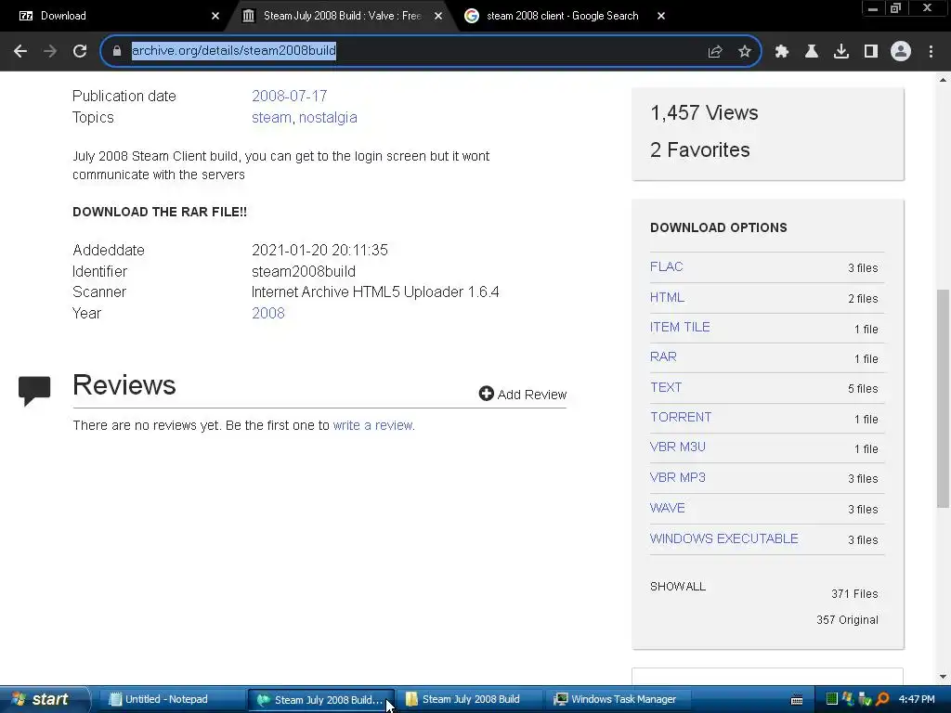Screen dimensions: 951x713
Task: Open the 2008-07-17 publication date link
Action: [290, 96]
